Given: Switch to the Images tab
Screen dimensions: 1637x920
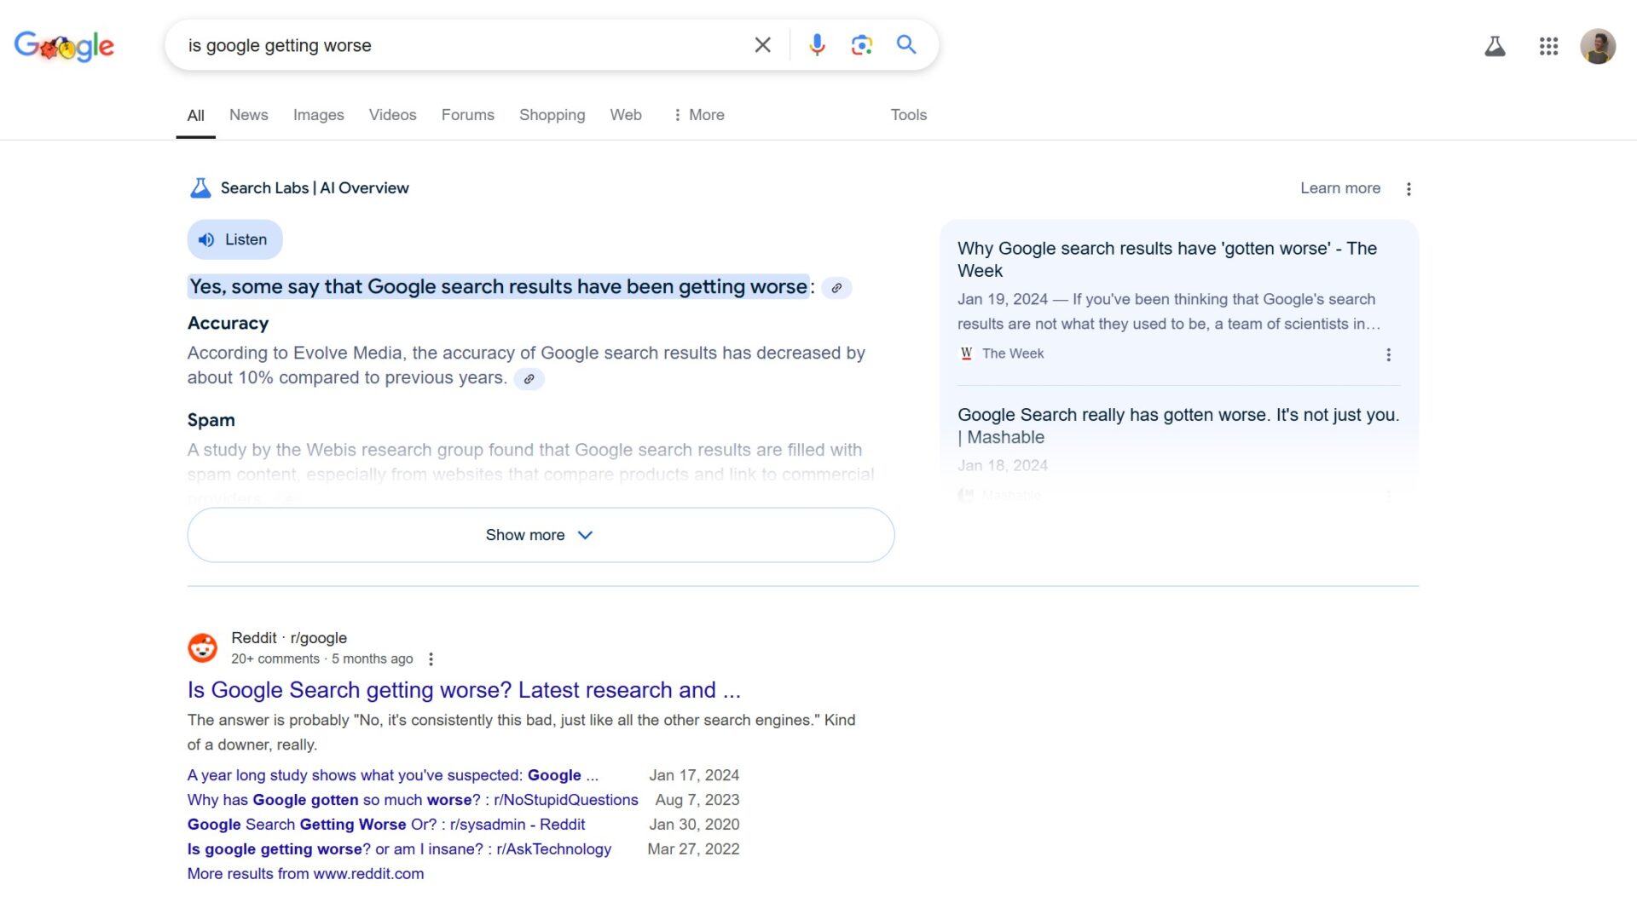Looking at the screenshot, I should [x=318, y=114].
